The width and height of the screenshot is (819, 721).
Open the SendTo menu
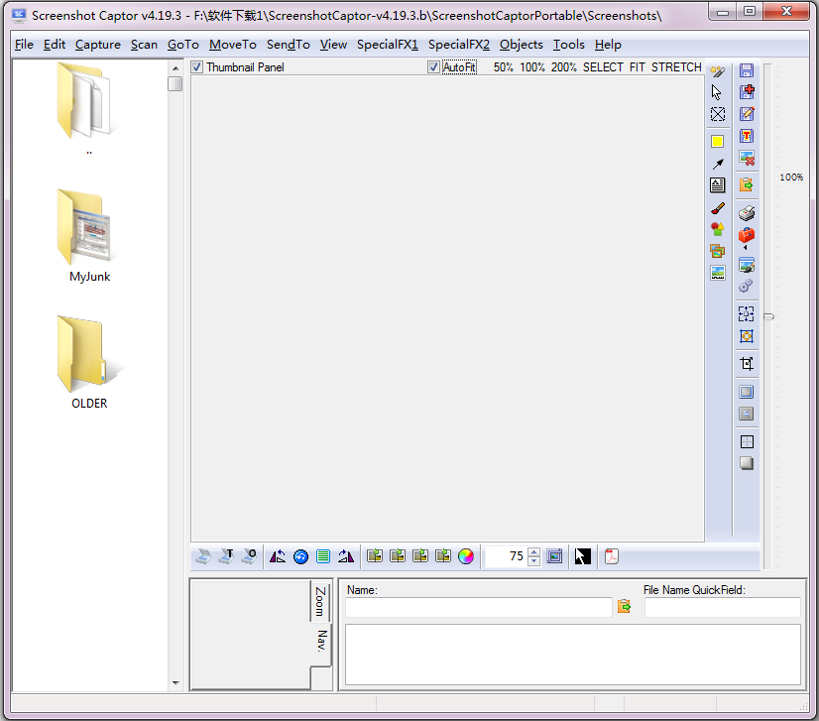289,45
